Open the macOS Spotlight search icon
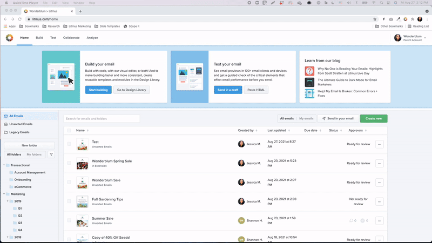Viewport: 432px width, 243px height. click(x=381, y=3)
